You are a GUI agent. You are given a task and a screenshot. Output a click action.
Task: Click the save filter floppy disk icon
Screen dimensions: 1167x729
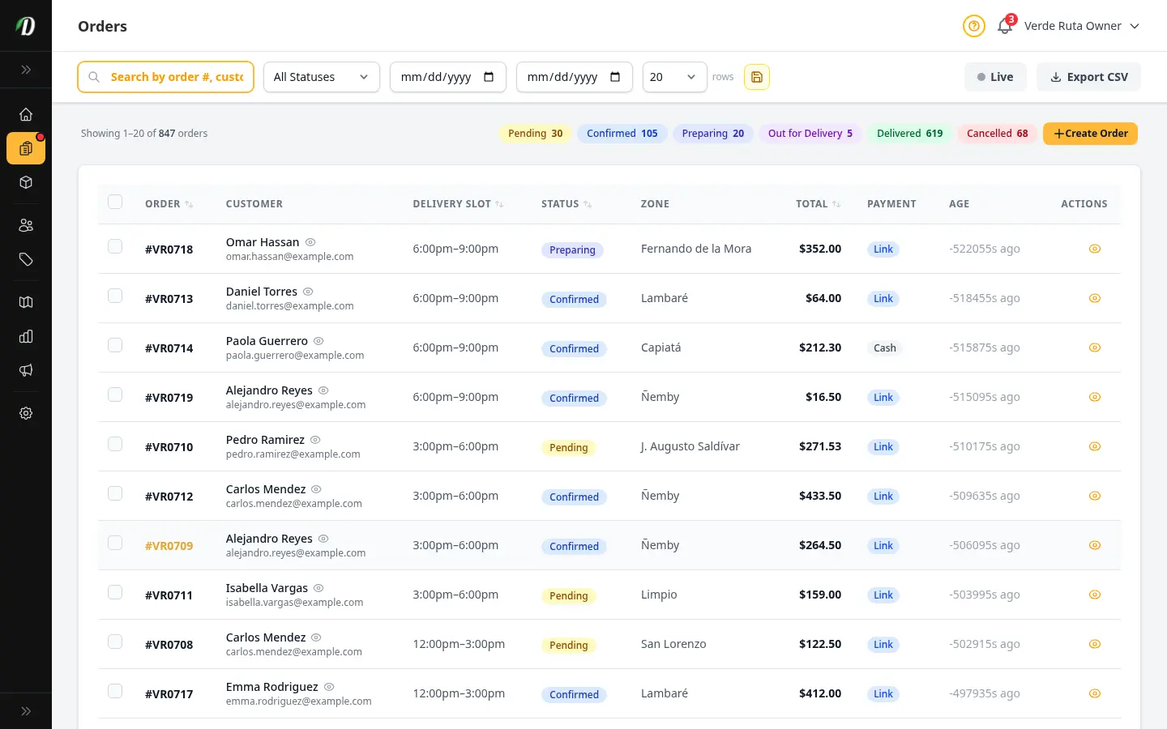757,77
